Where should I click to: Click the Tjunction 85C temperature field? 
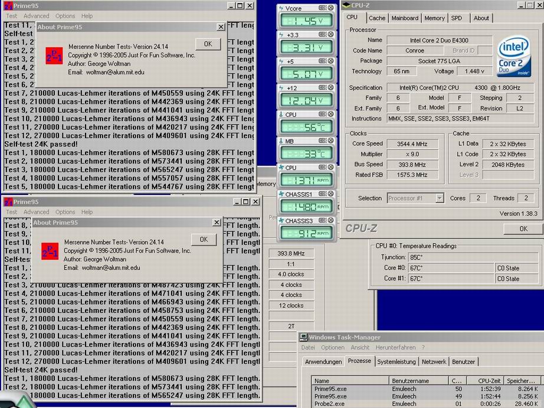(473, 257)
